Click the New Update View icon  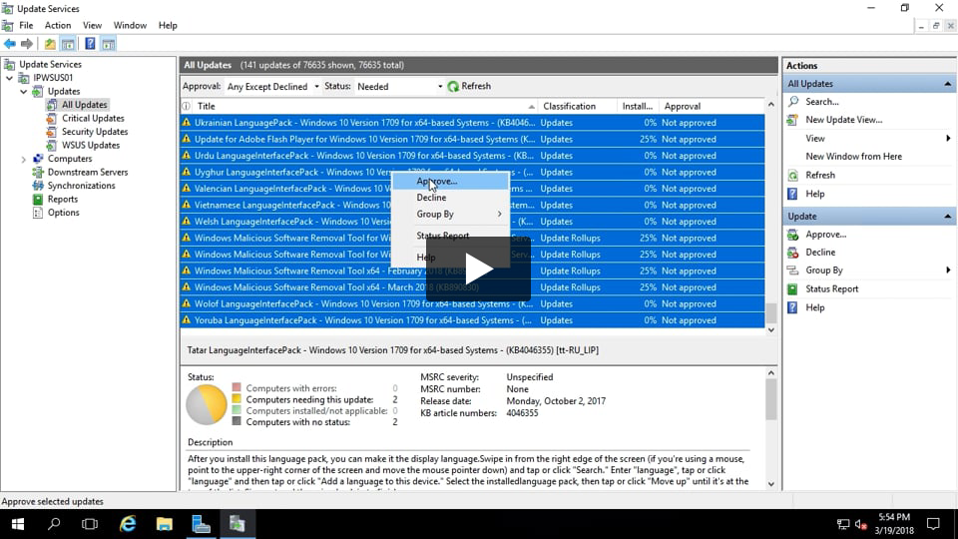793,120
